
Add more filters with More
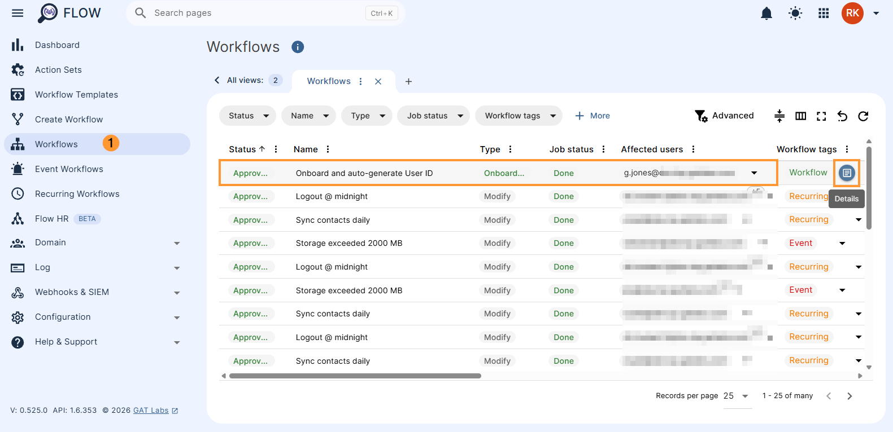[x=593, y=116]
